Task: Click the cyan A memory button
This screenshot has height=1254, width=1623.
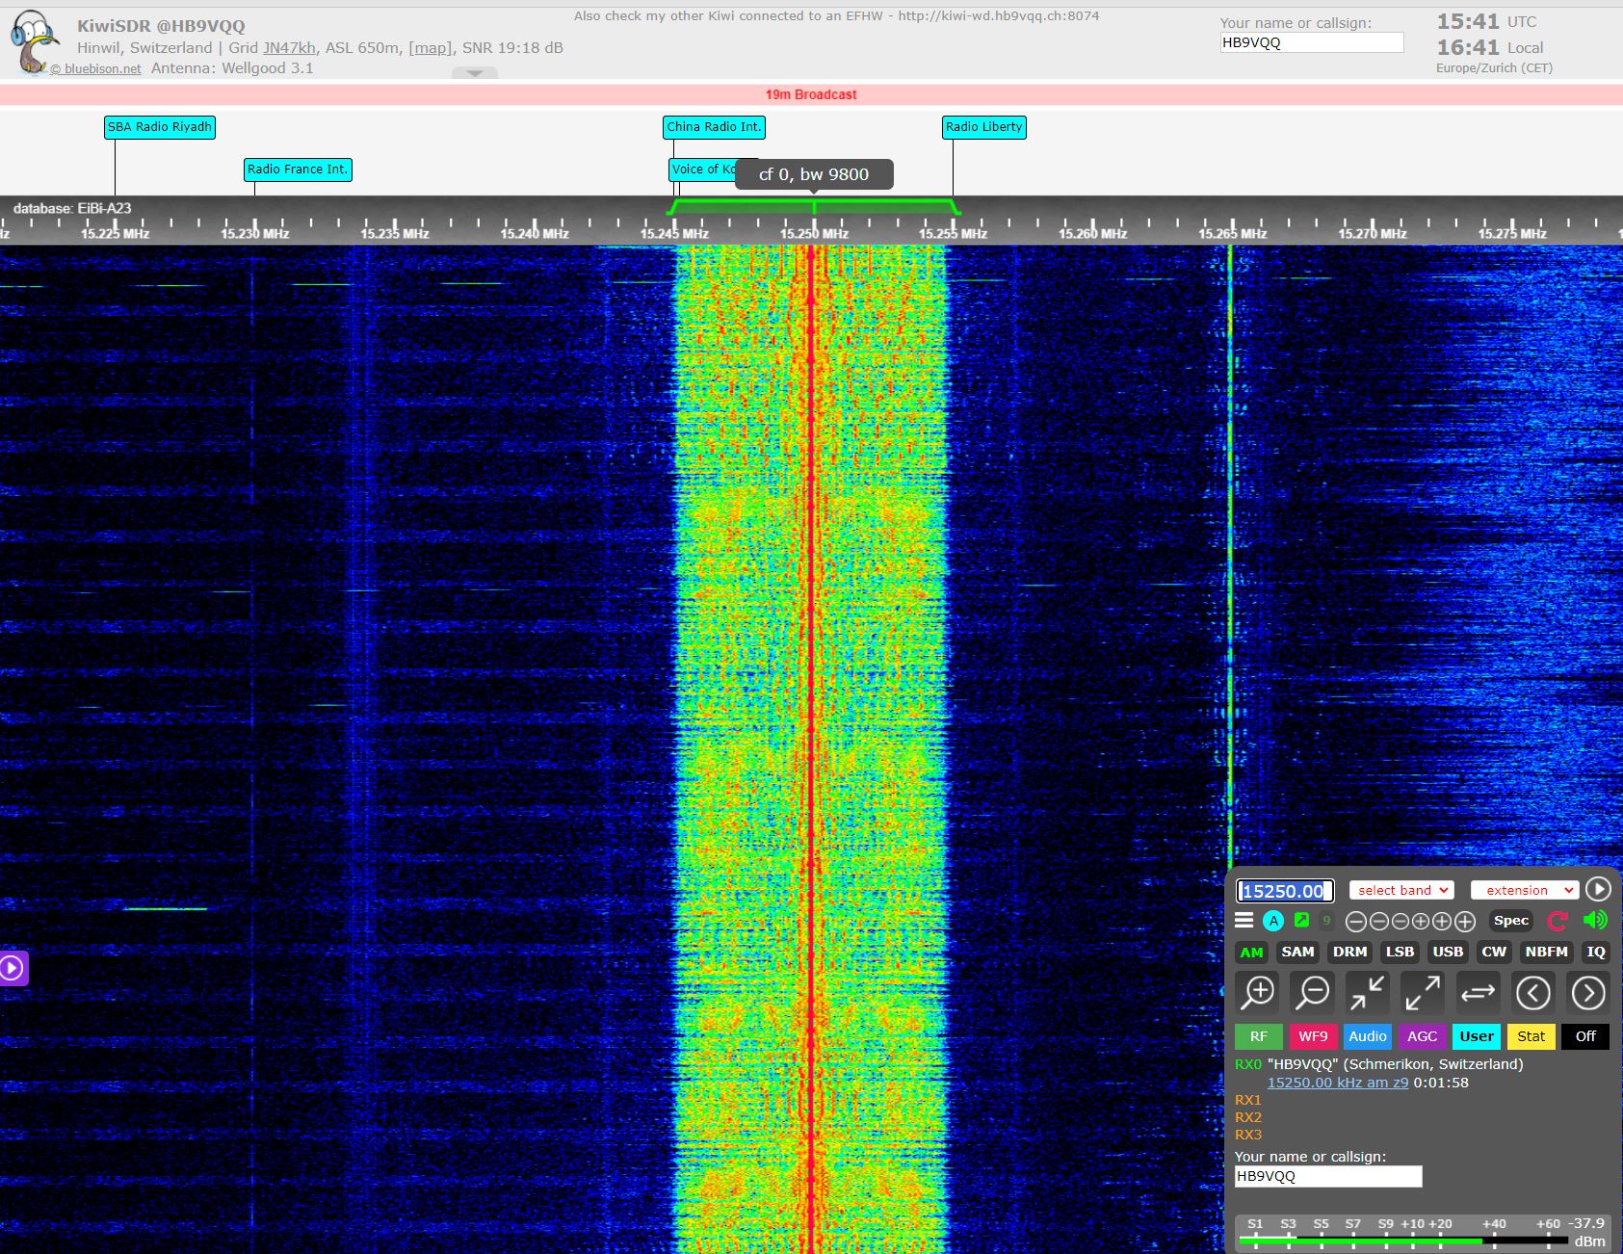Action: pos(1273,921)
